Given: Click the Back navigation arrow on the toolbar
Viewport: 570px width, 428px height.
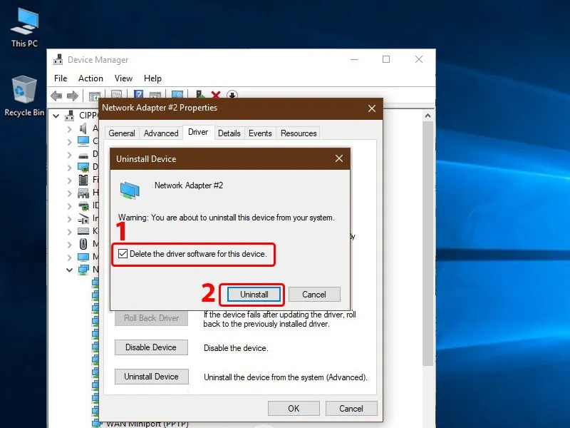Looking at the screenshot, I should (x=56, y=96).
